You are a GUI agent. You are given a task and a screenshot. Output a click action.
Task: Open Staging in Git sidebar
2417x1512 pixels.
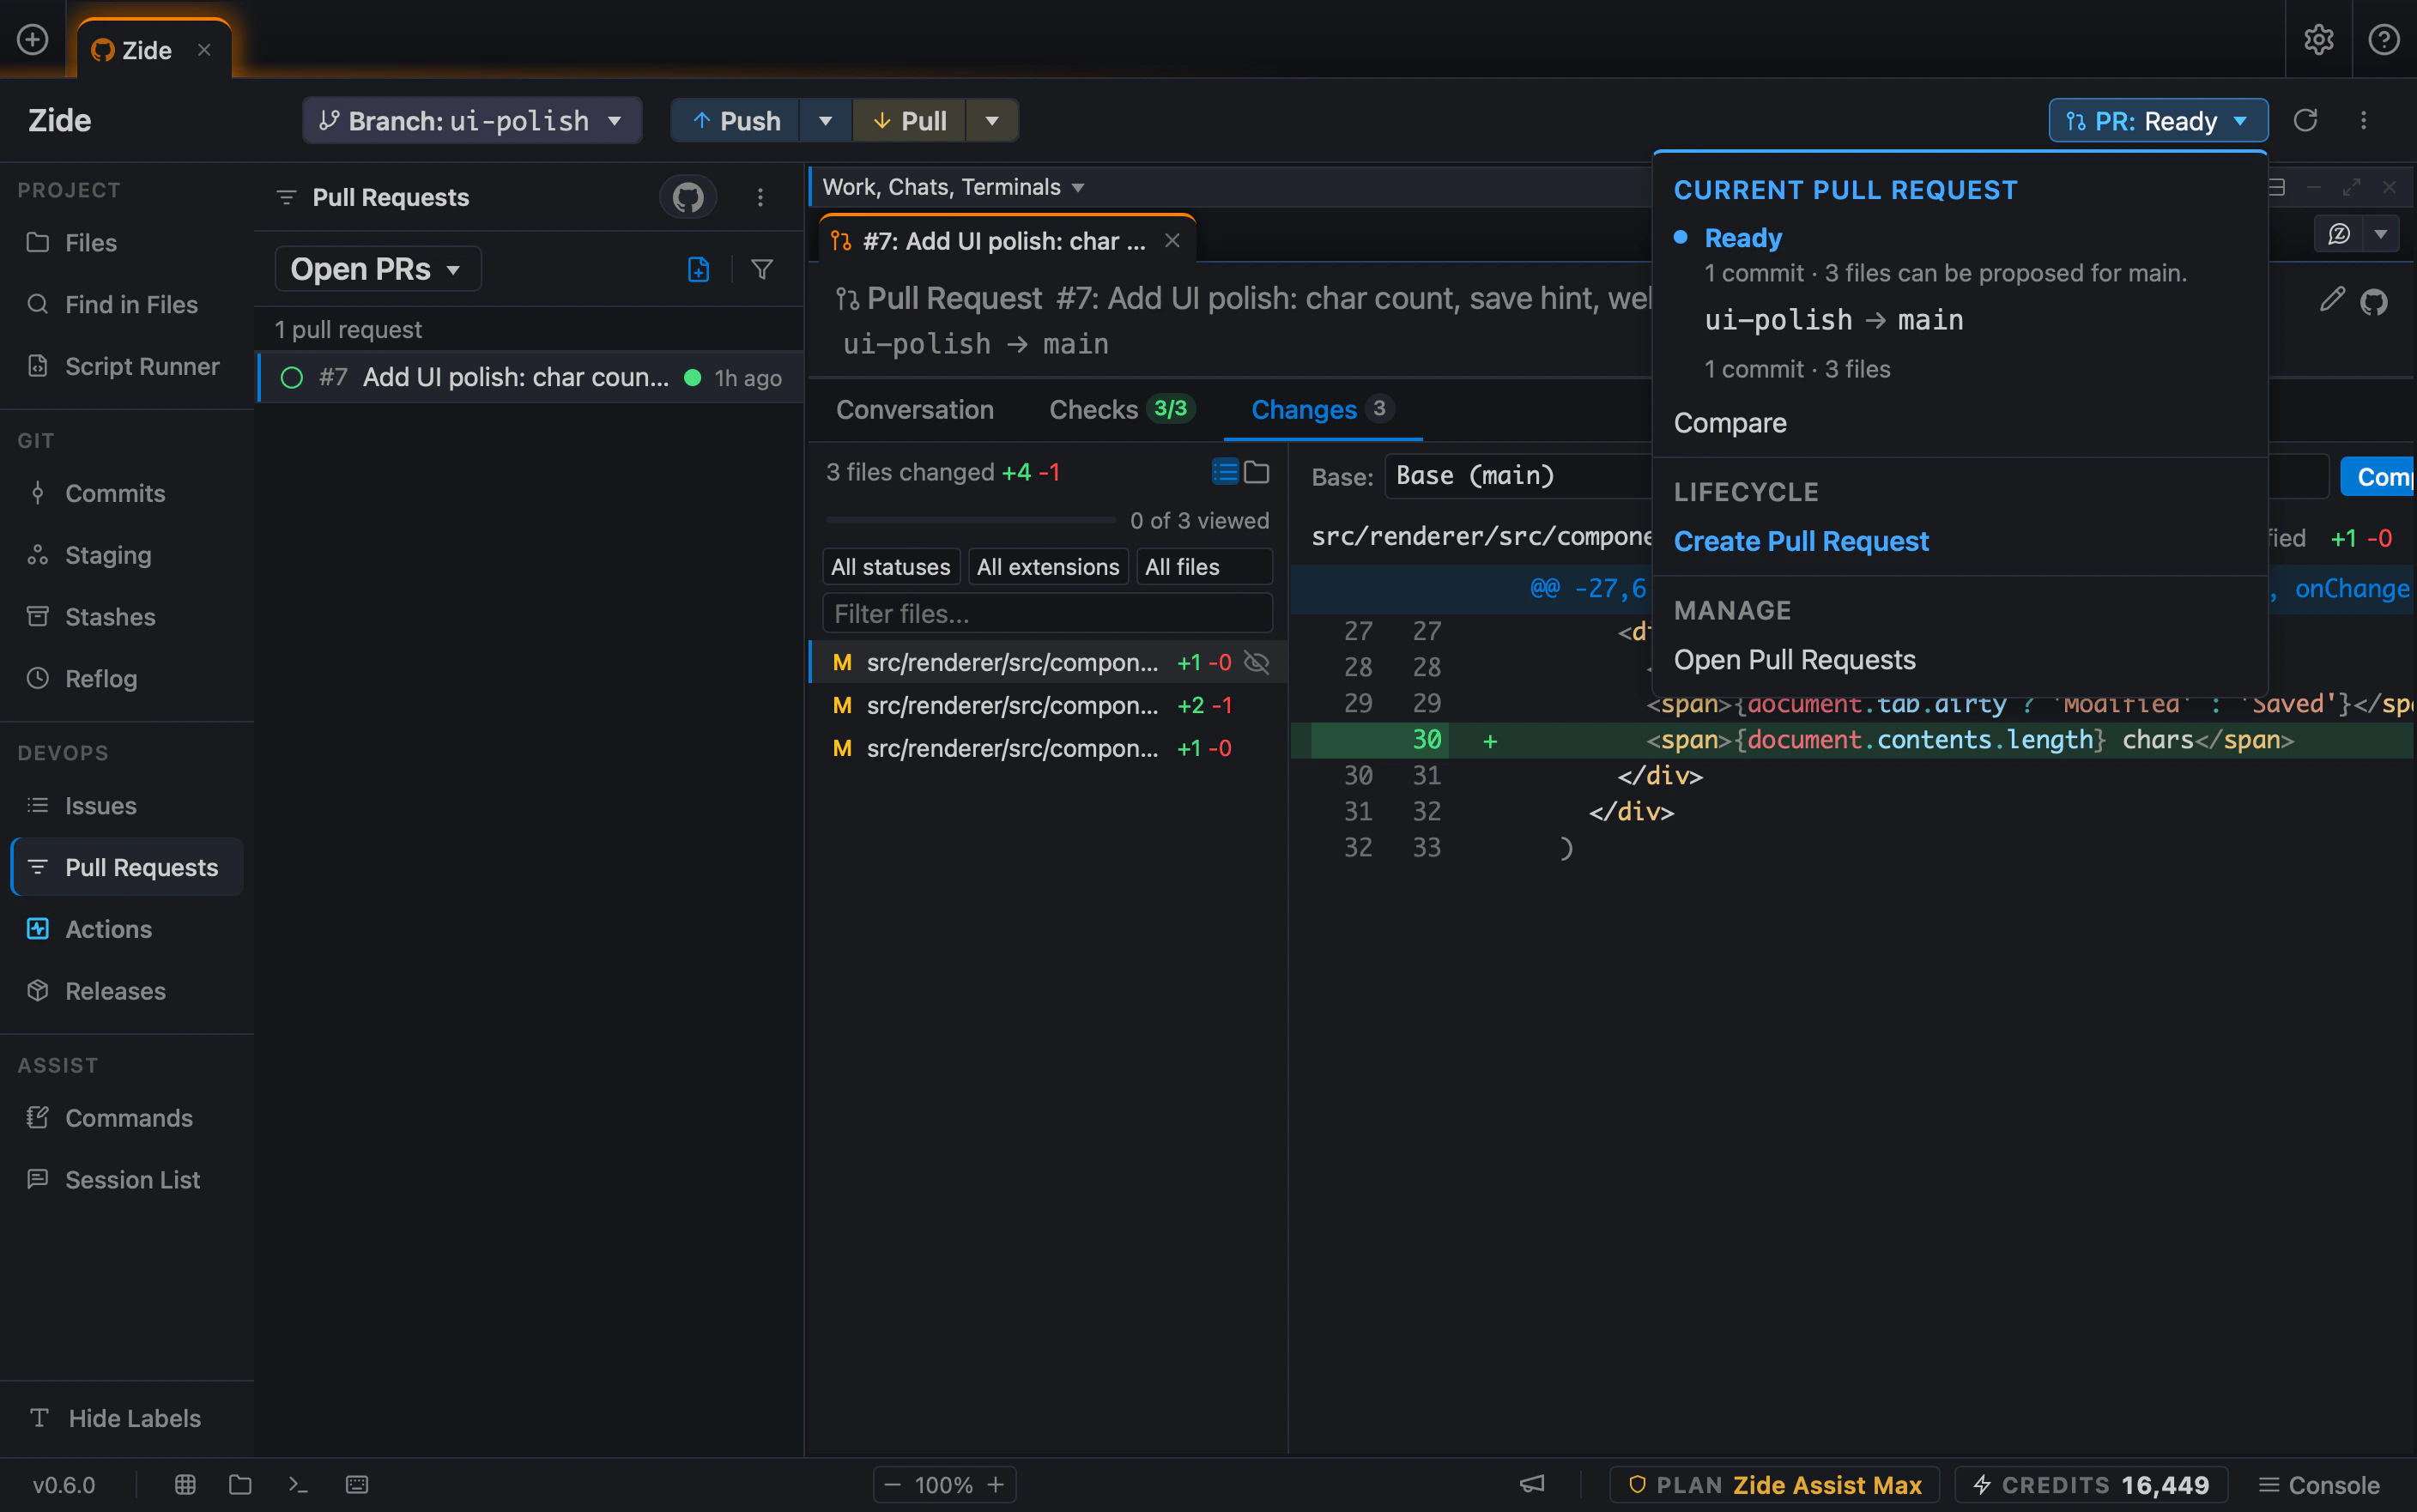108,555
